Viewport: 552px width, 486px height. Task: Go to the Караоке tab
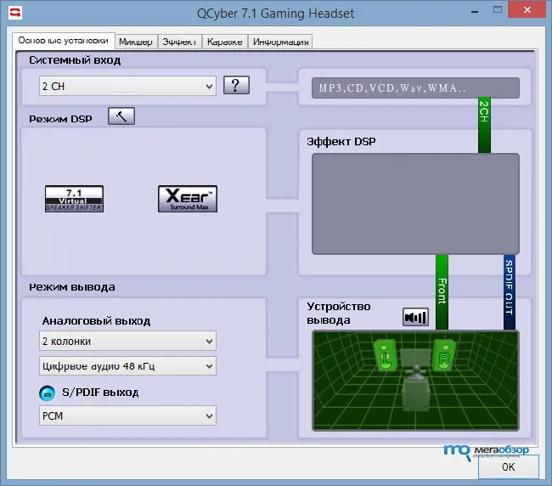click(225, 42)
